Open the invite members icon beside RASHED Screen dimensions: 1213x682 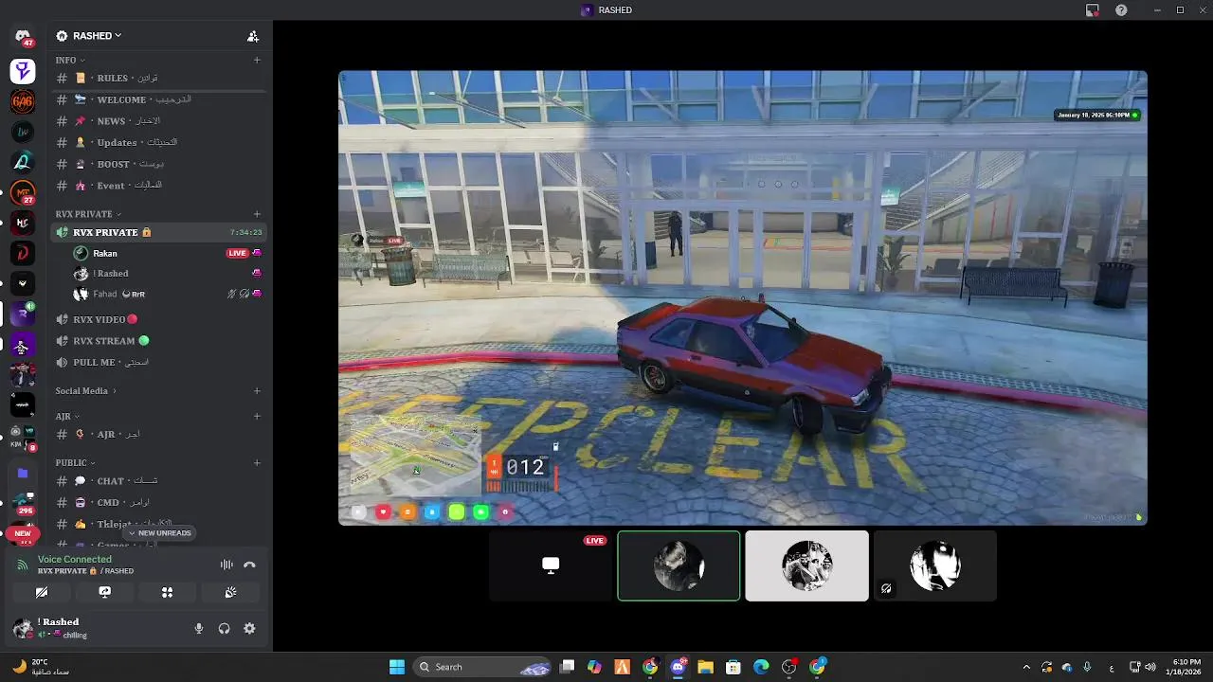click(253, 36)
